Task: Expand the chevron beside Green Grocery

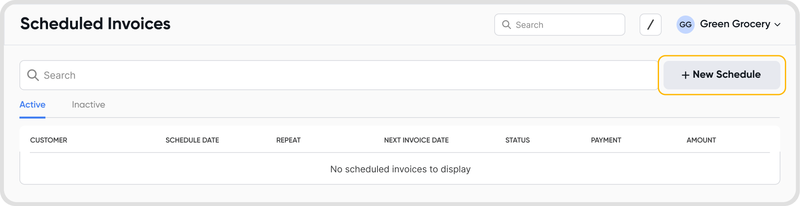Action: [778, 25]
